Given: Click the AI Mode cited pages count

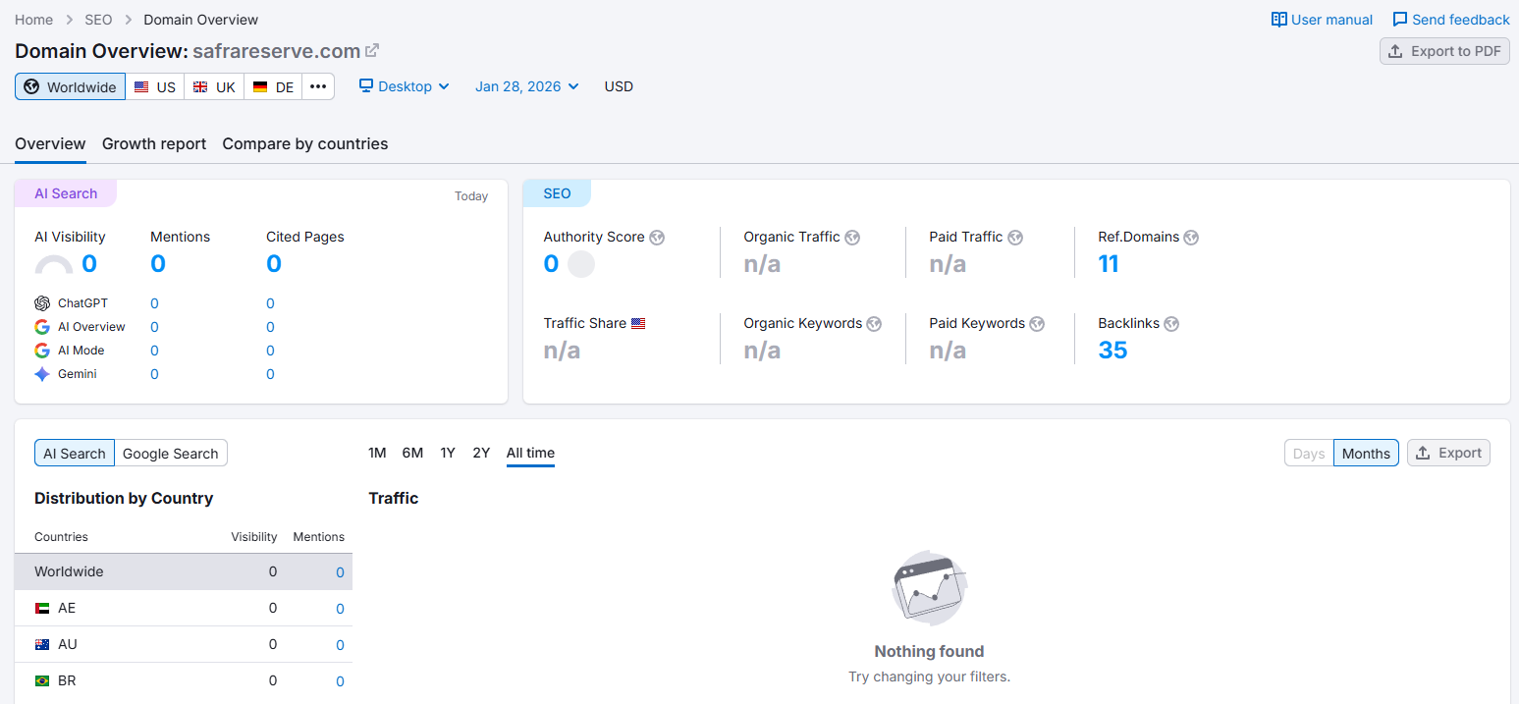Looking at the screenshot, I should [x=270, y=351].
